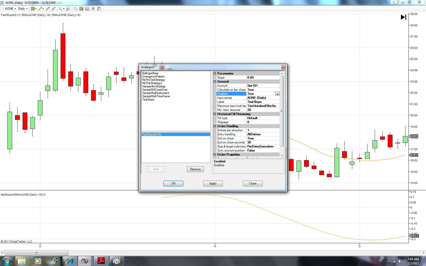426x266 pixels.
Task: Close the Strategies dialog with red X
Action: [x=283, y=67]
